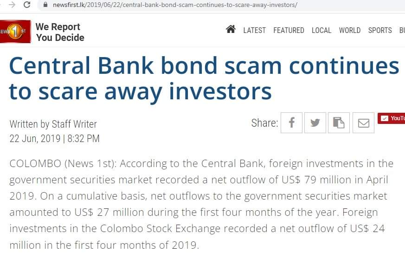Click the newsfirst.lk address bar URL
Viewport: 405px width, 265px height.
(175, 5)
